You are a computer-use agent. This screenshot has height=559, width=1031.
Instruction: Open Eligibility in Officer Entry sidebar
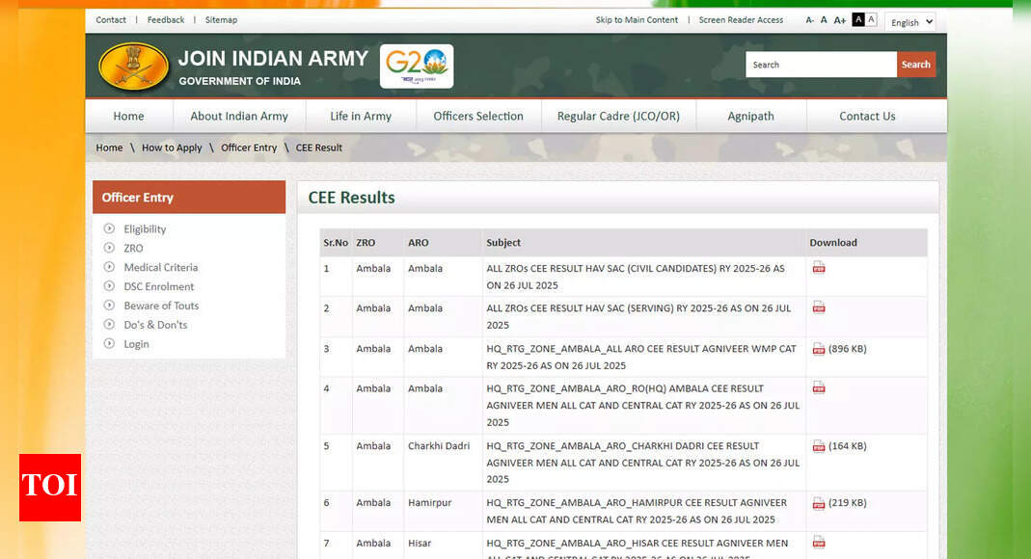[x=145, y=228]
